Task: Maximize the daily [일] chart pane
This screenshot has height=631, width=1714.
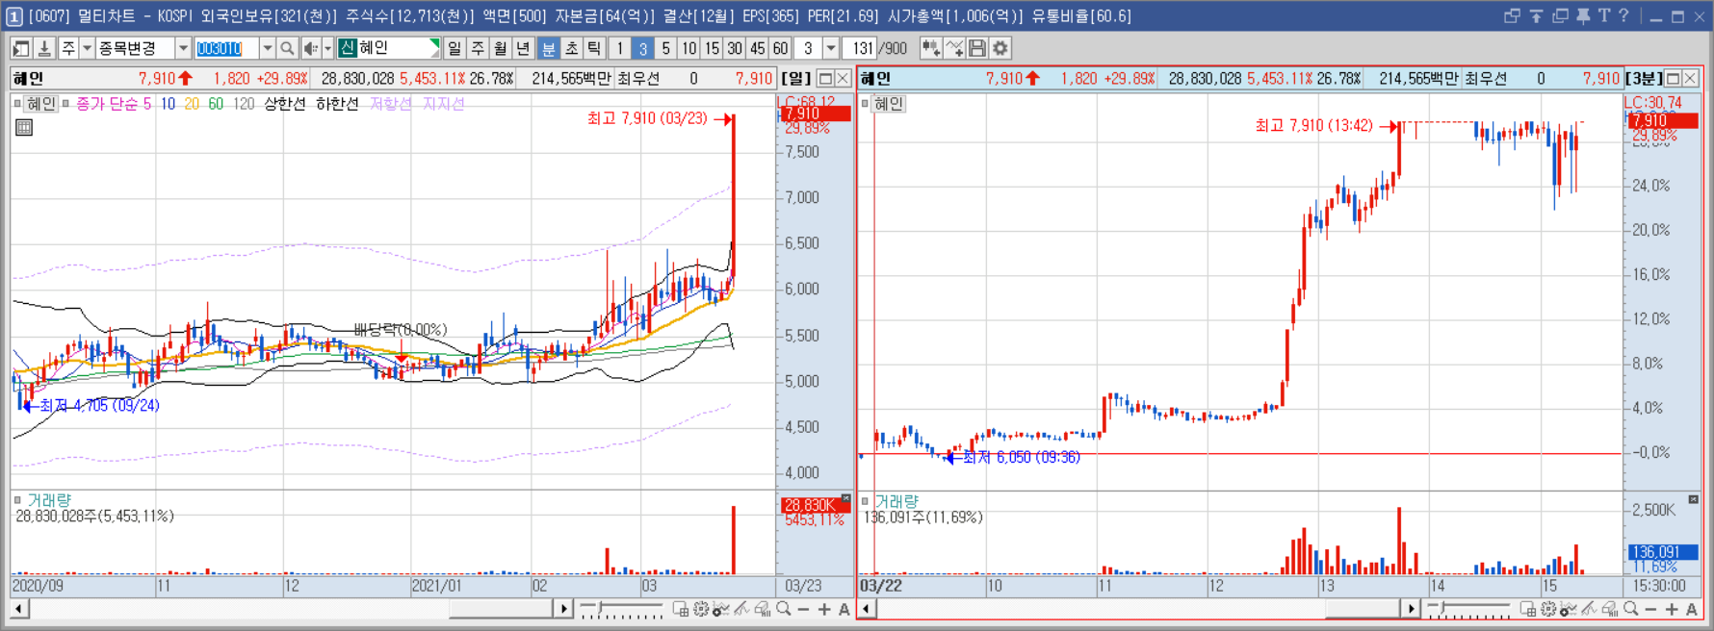Action: click(825, 79)
